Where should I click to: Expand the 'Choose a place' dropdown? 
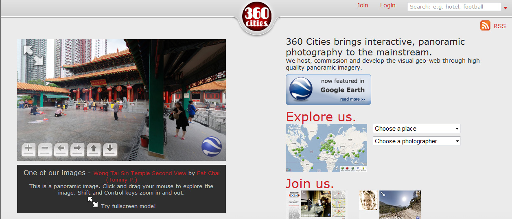tap(416, 129)
